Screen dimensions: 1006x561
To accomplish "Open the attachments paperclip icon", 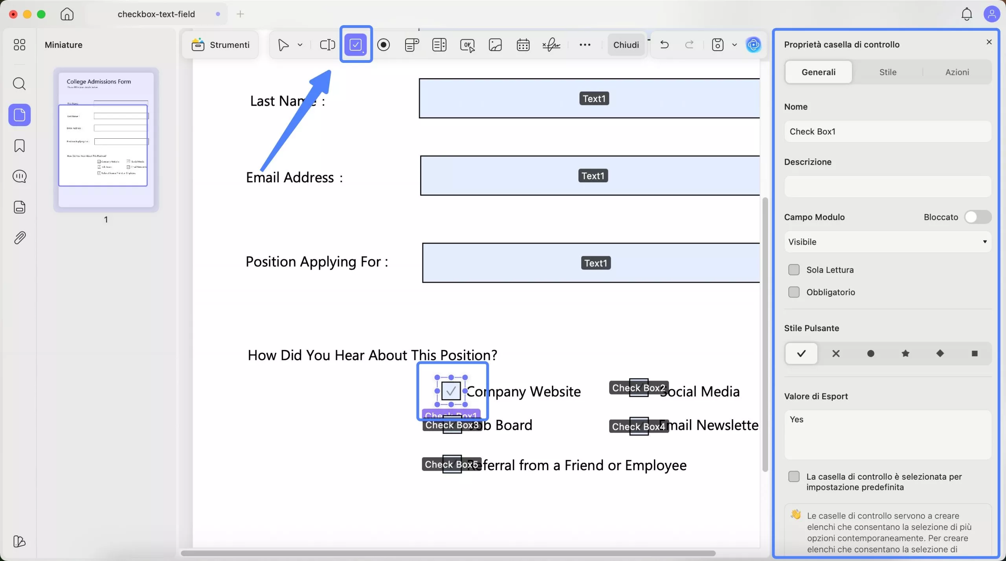I will (19, 238).
